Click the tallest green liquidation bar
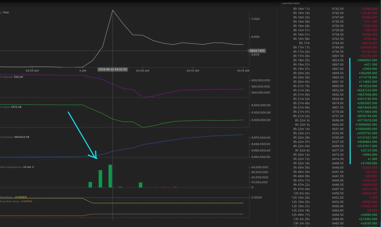381x227 pixels. pos(110,176)
